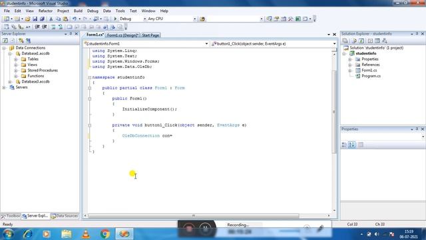
Task: Open Google Chrome from the taskbar
Action: 105,234
